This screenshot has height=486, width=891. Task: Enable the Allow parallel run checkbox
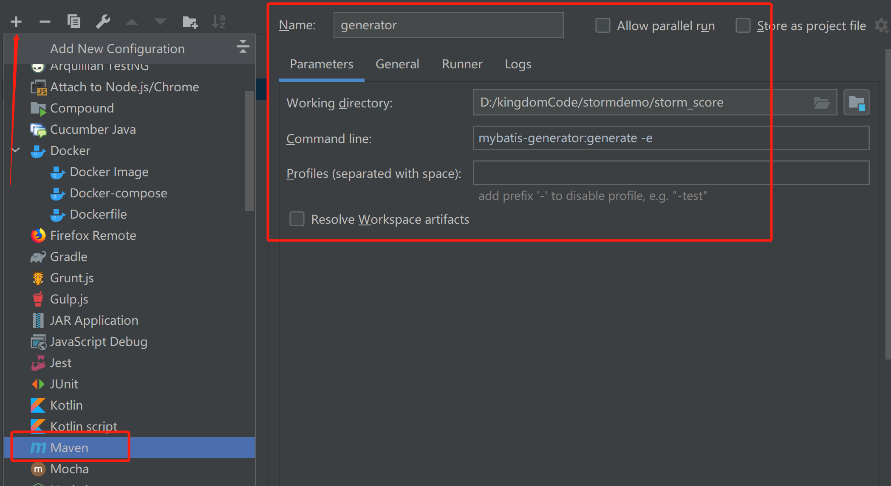(x=602, y=25)
